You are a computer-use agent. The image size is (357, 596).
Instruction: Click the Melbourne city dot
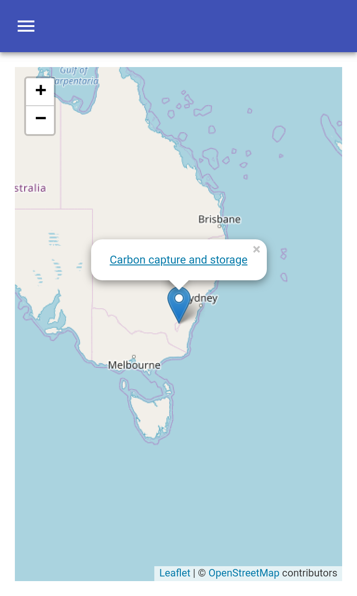click(134, 357)
